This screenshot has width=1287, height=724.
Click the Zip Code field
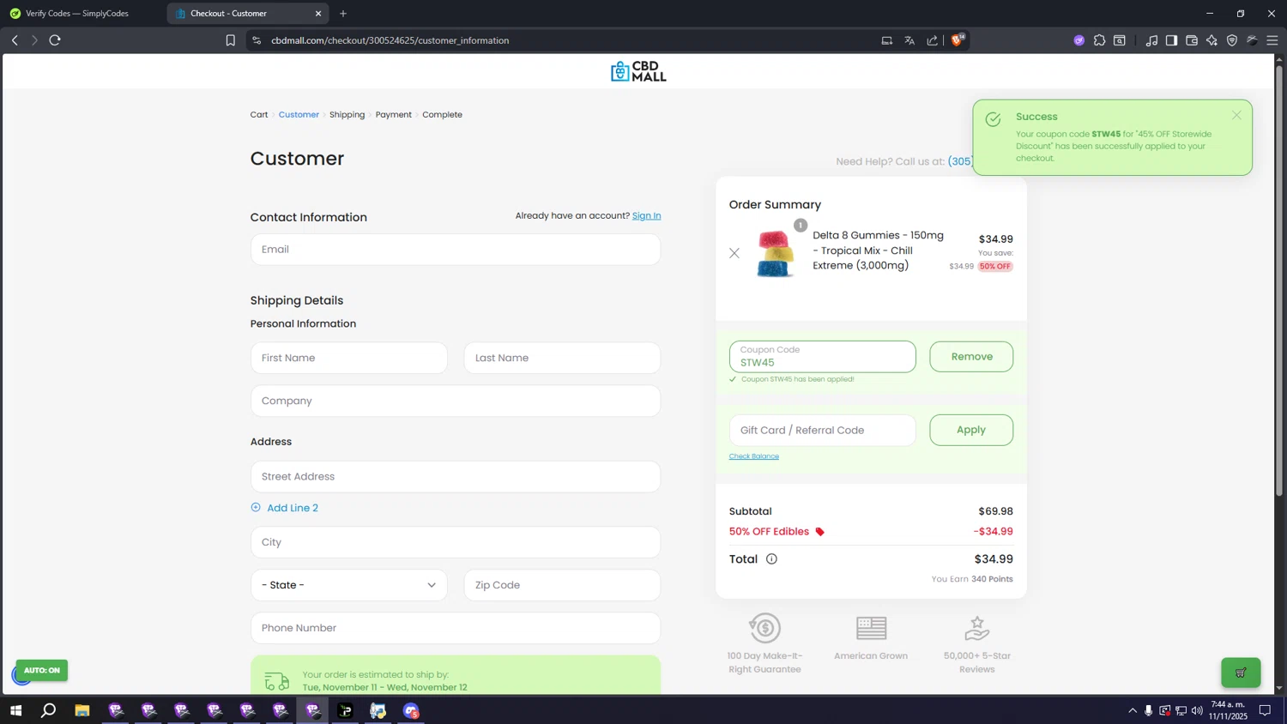pyautogui.click(x=563, y=585)
